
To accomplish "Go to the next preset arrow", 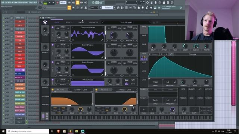I will point(149,22).
